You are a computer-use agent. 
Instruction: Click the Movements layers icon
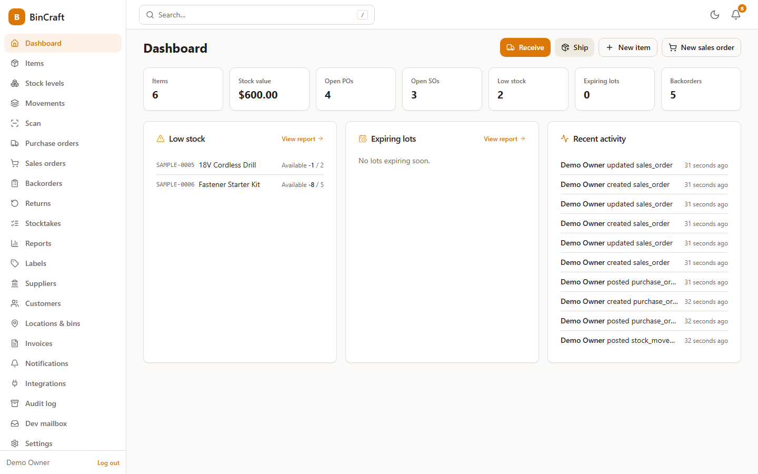click(x=15, y=103)
